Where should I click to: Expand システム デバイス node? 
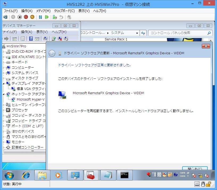tap(4, 73)
